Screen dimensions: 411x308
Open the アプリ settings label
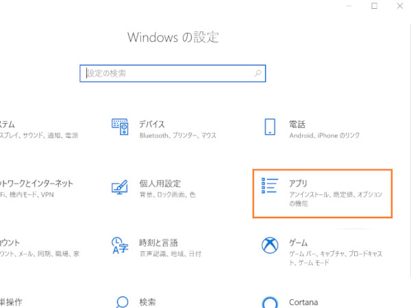[298, 183]
